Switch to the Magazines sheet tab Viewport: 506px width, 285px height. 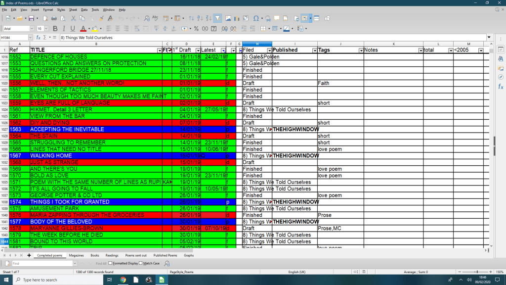[76, 255]
